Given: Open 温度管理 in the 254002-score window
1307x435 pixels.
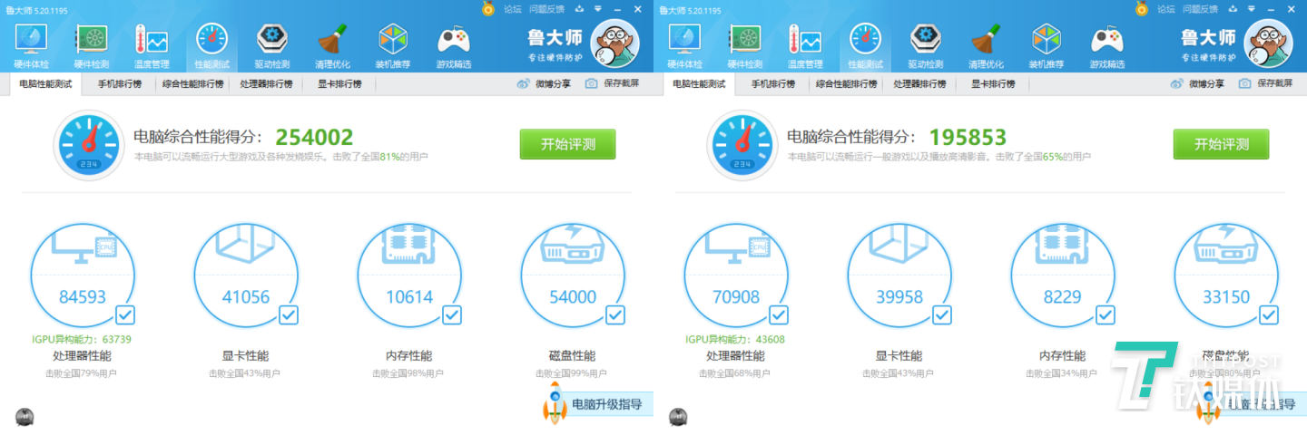Looking at the screenshot, I should [x=152, y=45].
